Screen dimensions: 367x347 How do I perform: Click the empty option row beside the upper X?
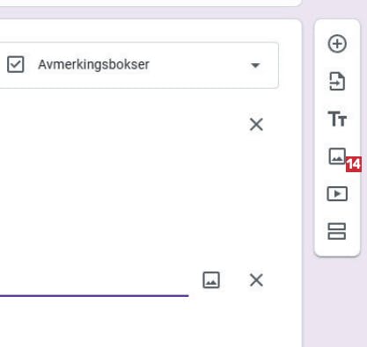pos(117,125)
